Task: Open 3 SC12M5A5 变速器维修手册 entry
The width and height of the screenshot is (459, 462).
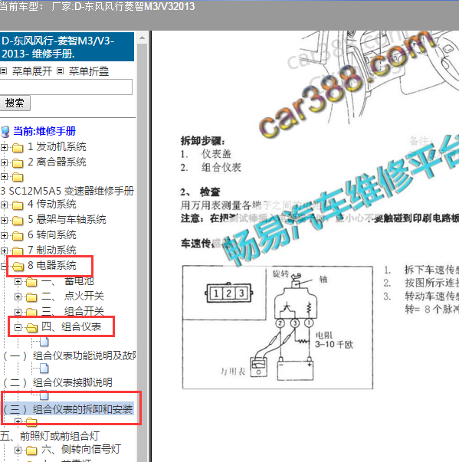Action: (67, 191)
